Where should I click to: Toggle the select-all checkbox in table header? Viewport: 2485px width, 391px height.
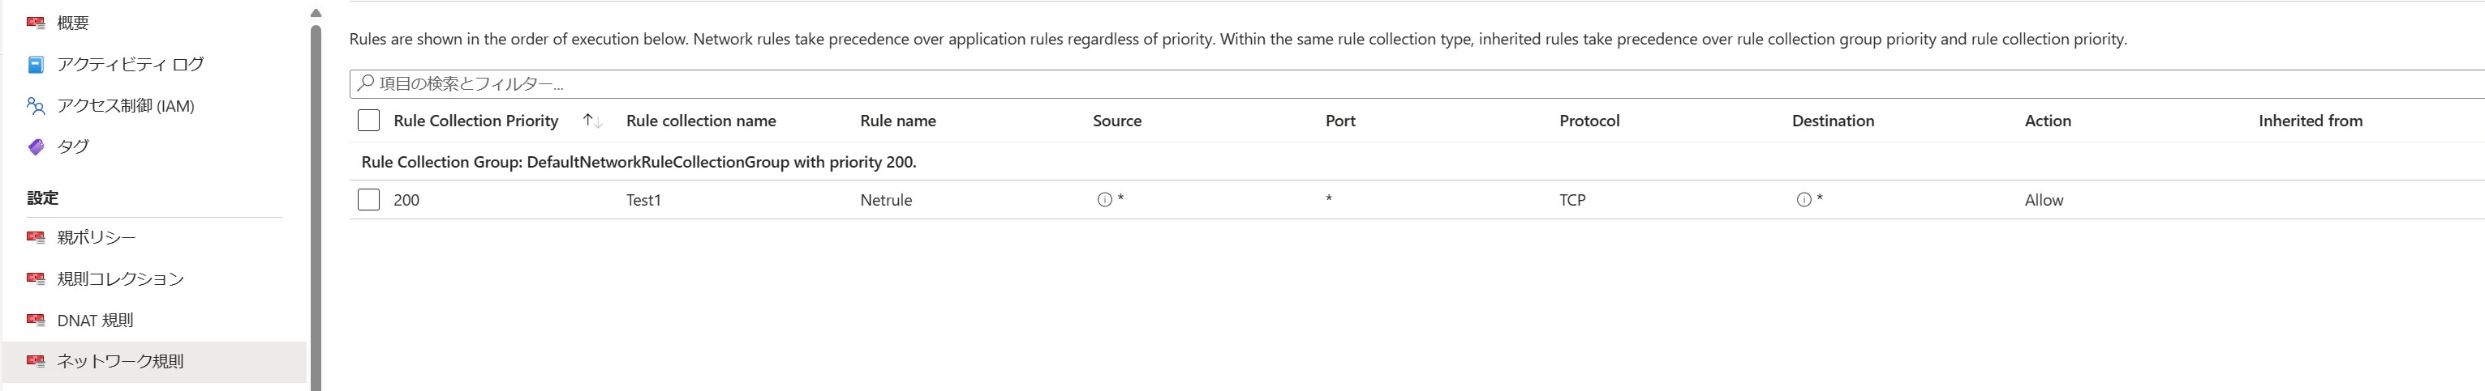368,121
